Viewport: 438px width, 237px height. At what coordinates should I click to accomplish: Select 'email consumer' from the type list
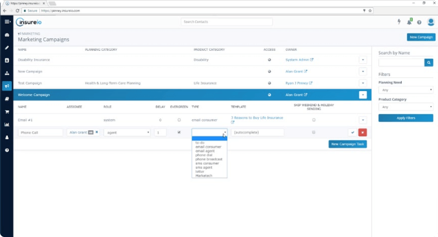[x=208, y=146]
